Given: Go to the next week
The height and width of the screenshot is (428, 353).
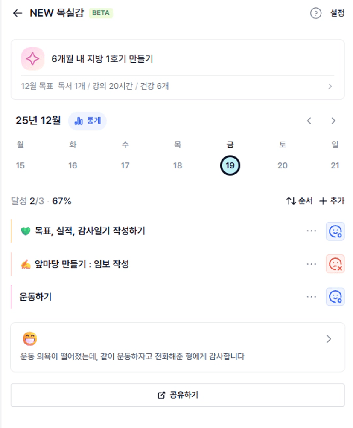Looking at the screenshot, I should [x=333, y=121].
